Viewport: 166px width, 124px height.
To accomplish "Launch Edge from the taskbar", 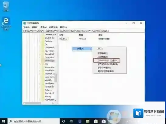I will (x=80, y=121).
